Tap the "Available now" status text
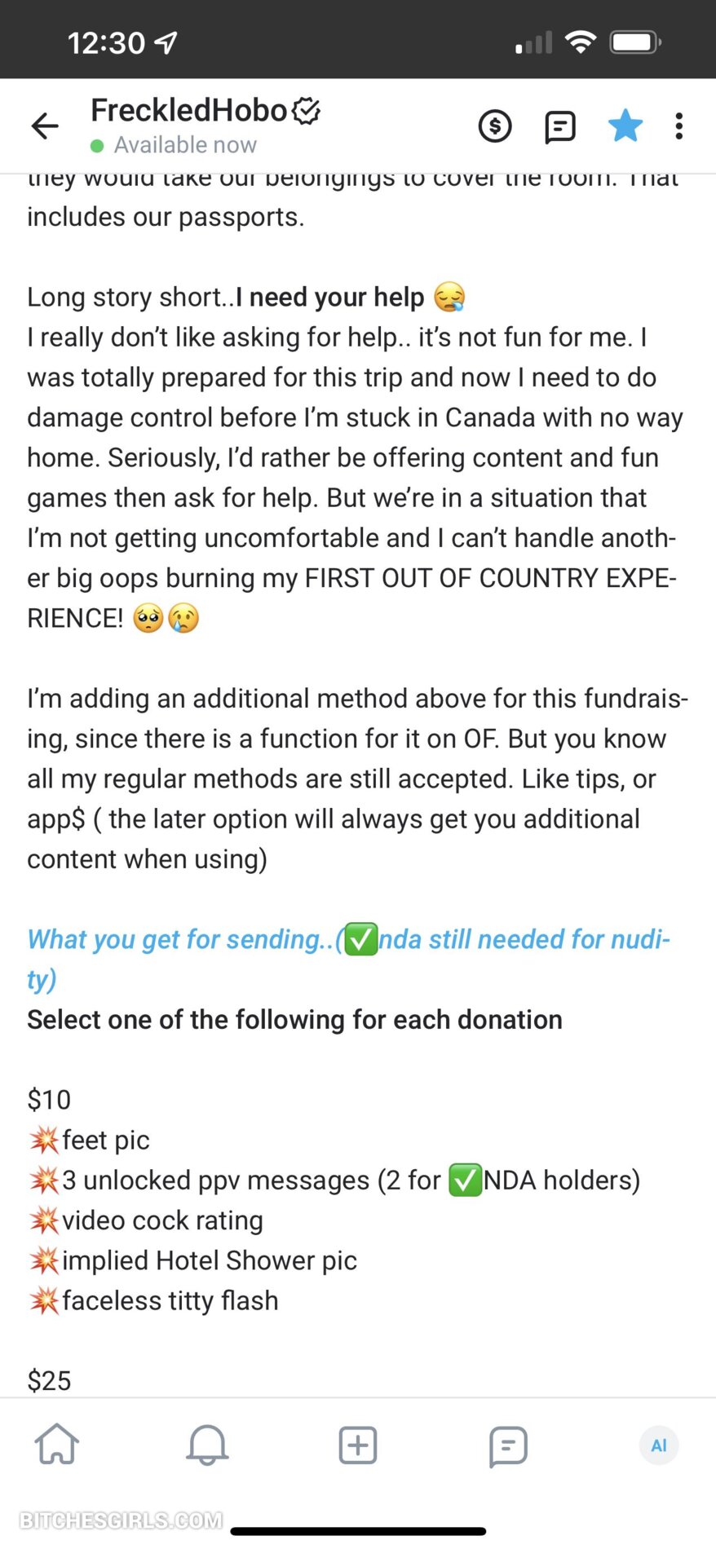716x1549 pixels. click(x=185, y=145)
